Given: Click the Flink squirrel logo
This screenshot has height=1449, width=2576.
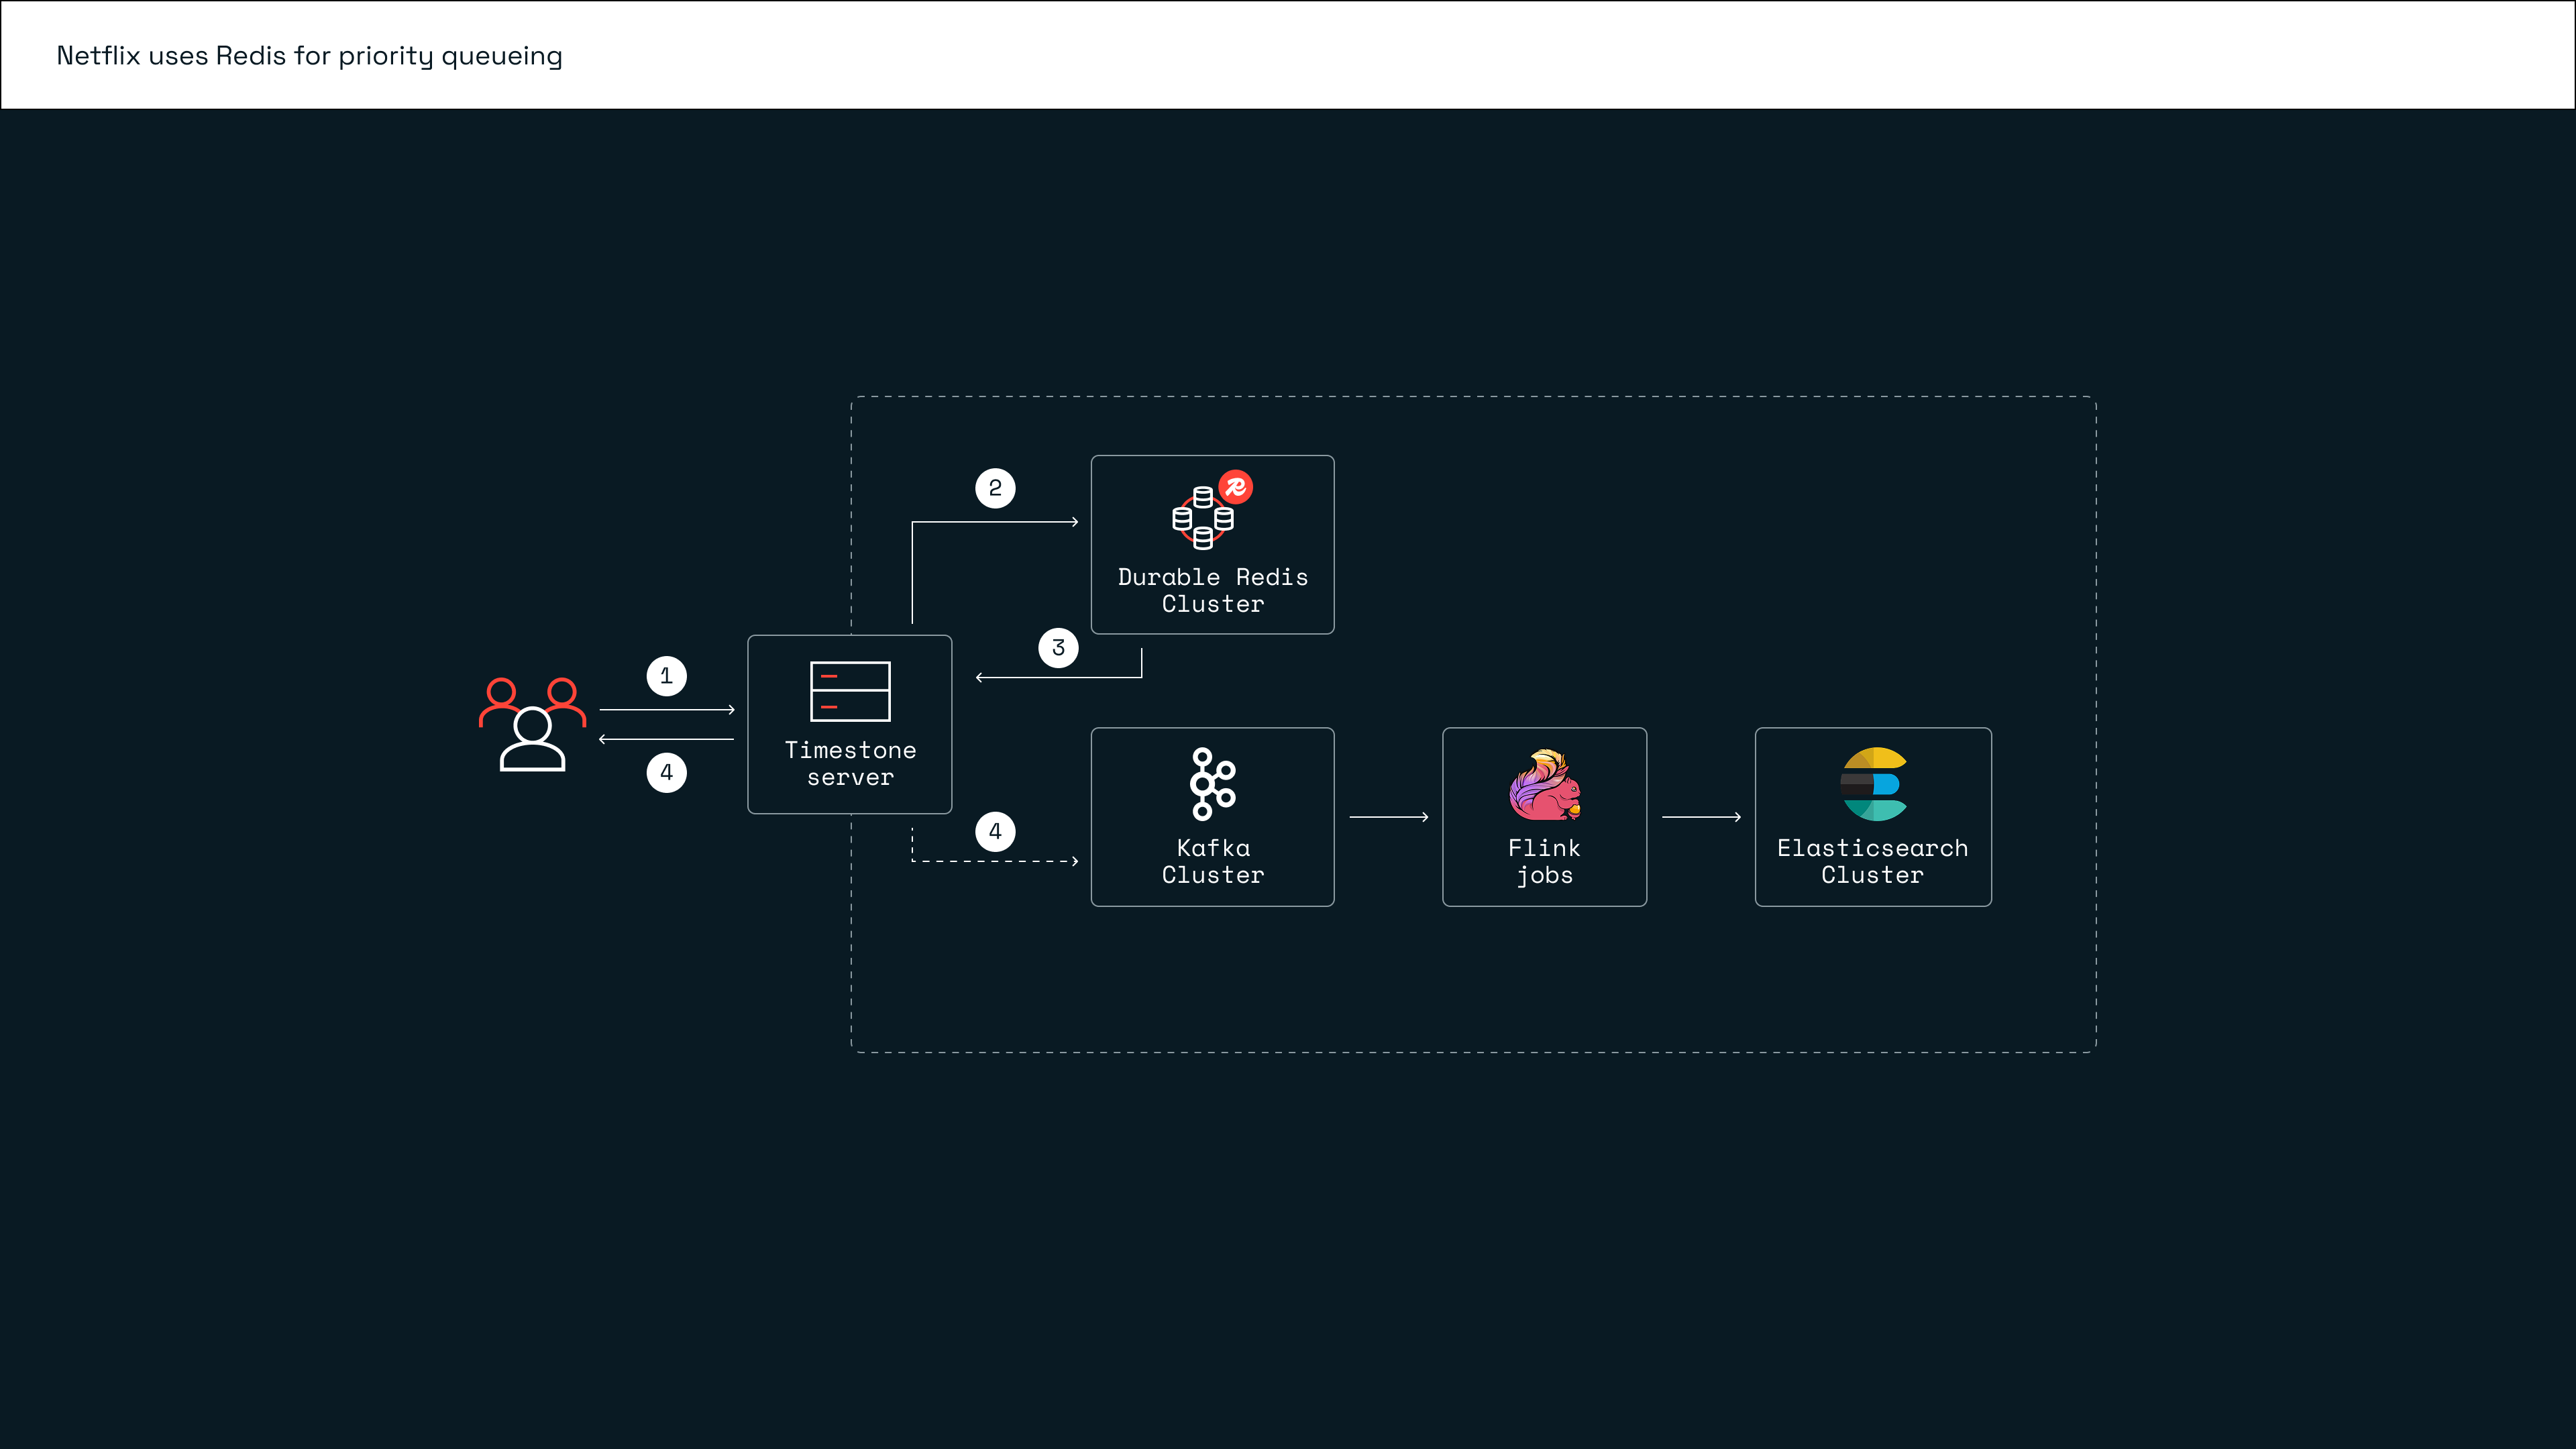Looking at the screenshot, I should [1544, 785].
